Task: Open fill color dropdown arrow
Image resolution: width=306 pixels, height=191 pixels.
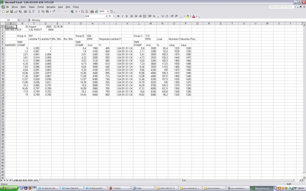Action: coord(191,16)
